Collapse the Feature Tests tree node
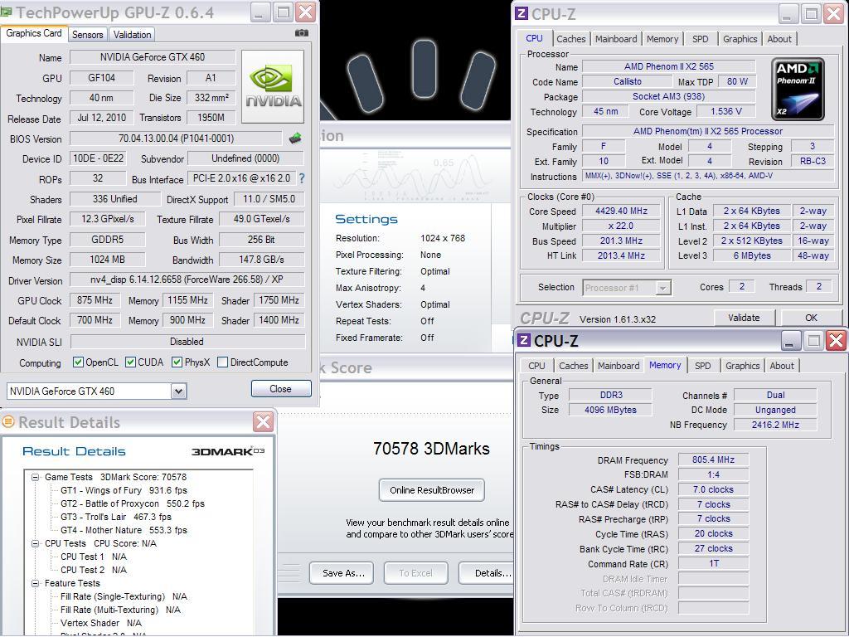Screen dimensions: 849x637 coord(35,583)
